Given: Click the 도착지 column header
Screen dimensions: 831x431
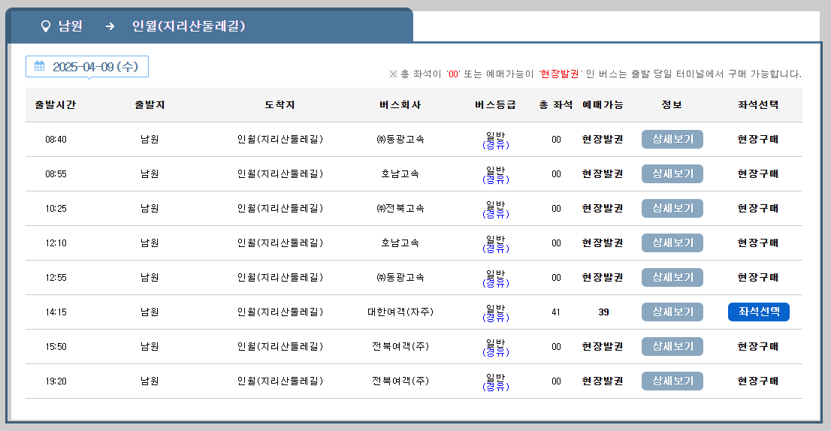Looking at the screenshot, I should click(x=280, y=105).
